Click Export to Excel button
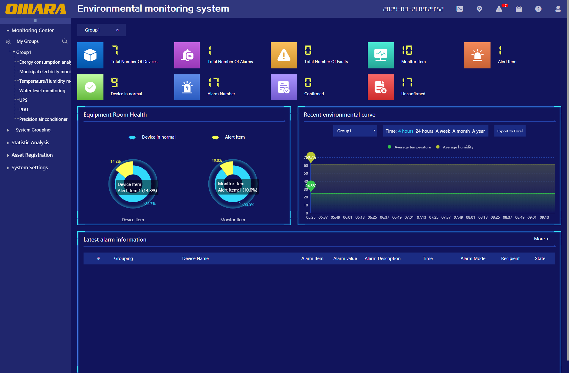Viewport: 569px width, 373px height. point(510,131)
